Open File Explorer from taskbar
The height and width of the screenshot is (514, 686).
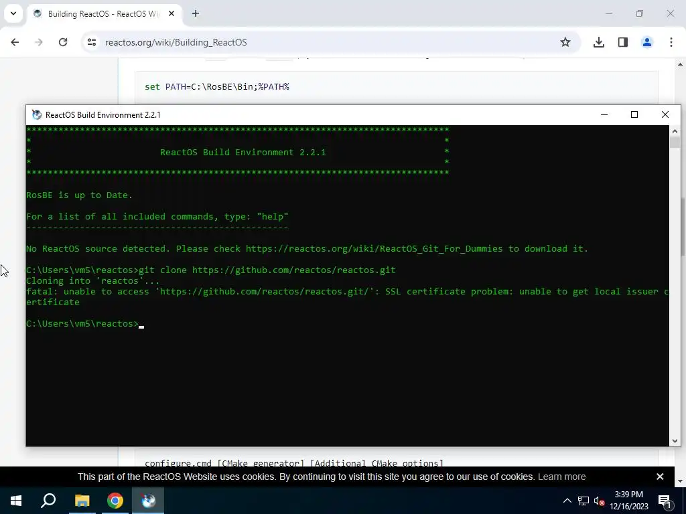[82, 501]
